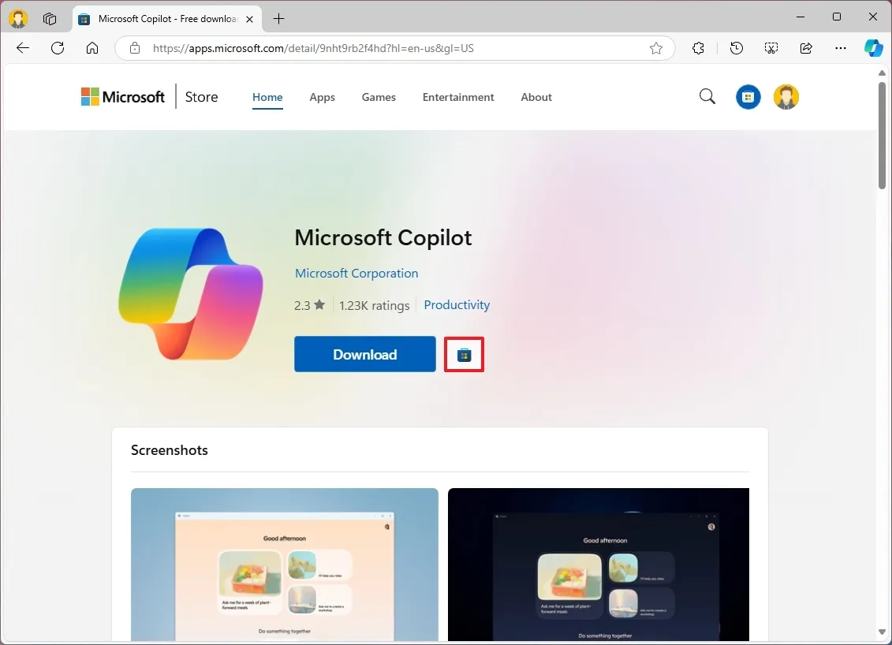The image size is (892, 645).
Task: Open the Settings and more ellipsis menu
Action: 840,48
